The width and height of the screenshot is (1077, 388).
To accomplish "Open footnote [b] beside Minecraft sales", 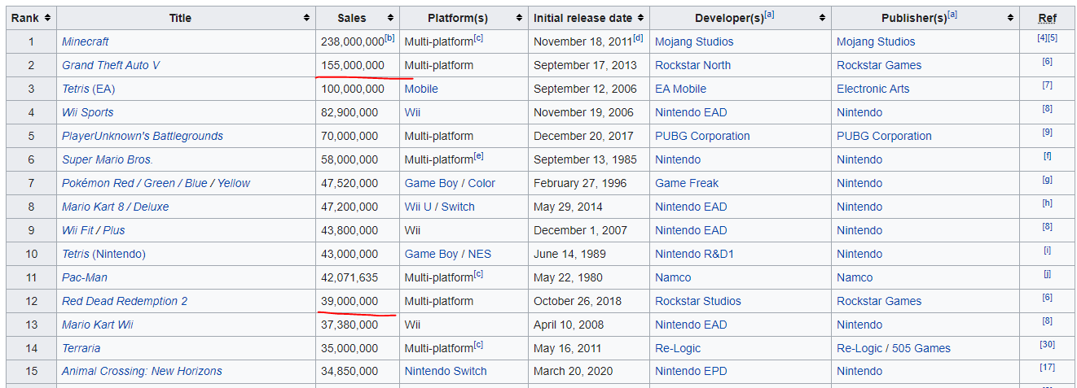I will (x=389, y=37).
